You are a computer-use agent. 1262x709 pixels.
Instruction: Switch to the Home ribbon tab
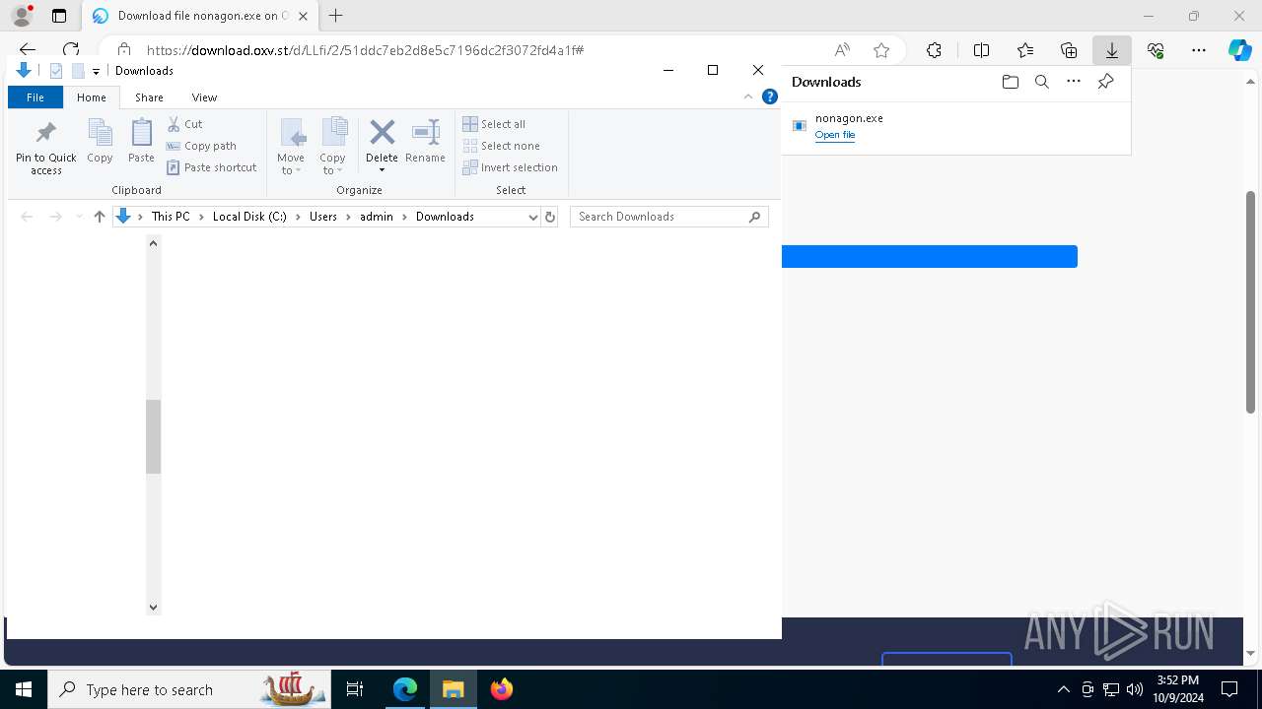(x=92, y=97)
